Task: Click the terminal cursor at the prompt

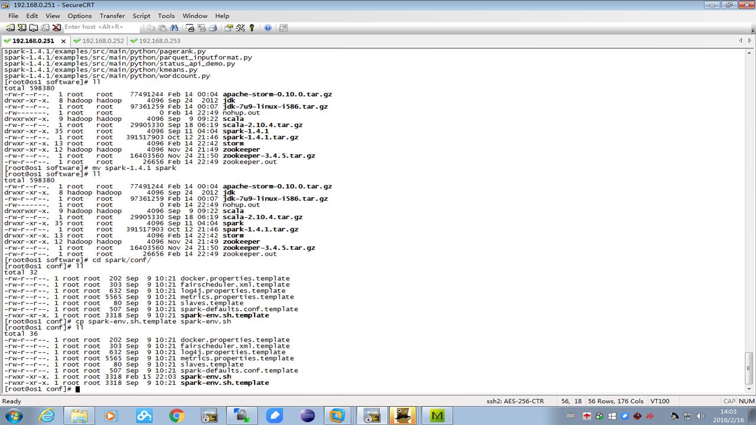Action: pos(77,389)
